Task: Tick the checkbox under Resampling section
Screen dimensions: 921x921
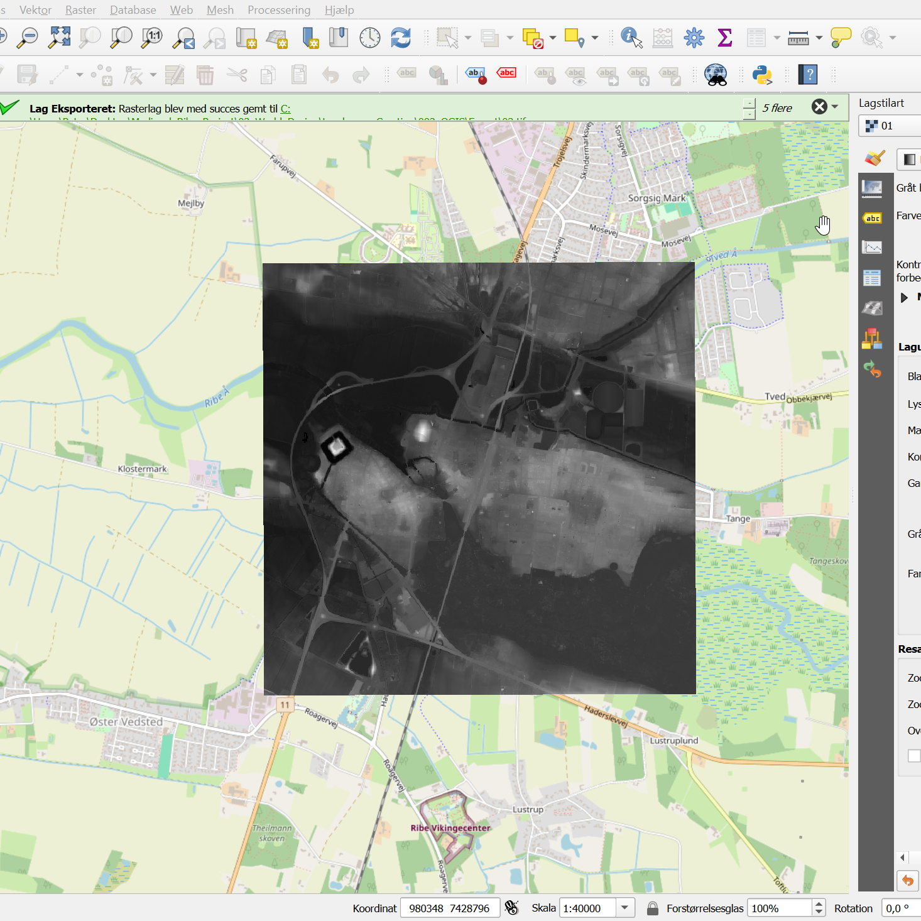Action: tap(914, 756)
